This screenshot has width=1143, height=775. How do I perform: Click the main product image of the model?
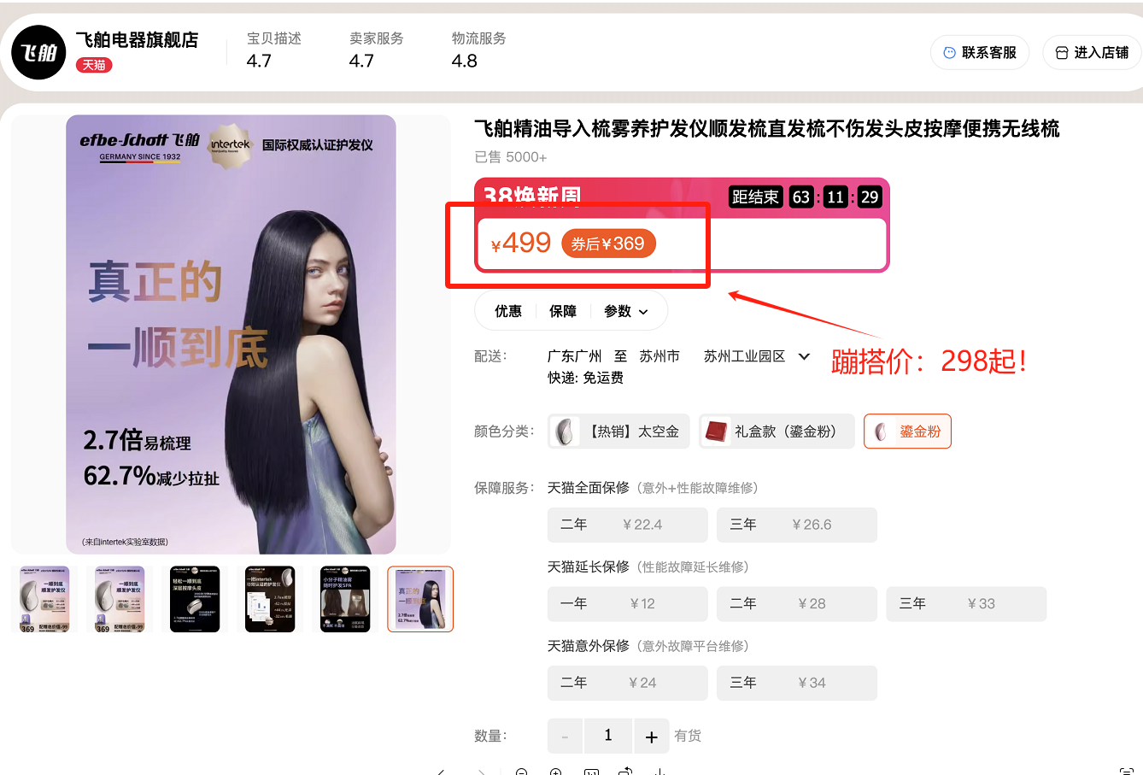click(231, 334)
